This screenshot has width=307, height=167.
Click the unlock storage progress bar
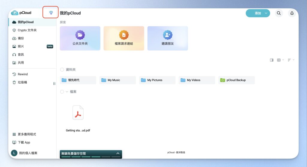tap(91, 157)
